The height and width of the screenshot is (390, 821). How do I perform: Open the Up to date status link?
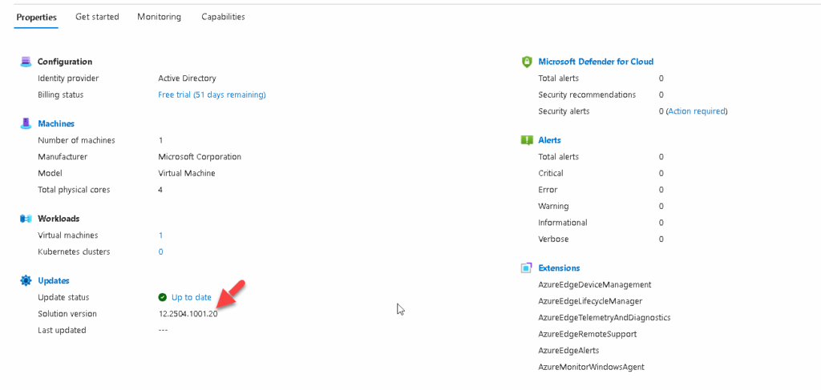(192, 297)
